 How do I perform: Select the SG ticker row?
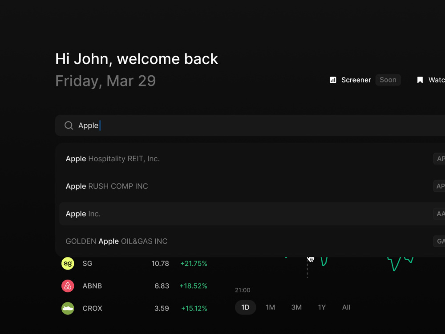pyautogui.click(x=134, y=263)
